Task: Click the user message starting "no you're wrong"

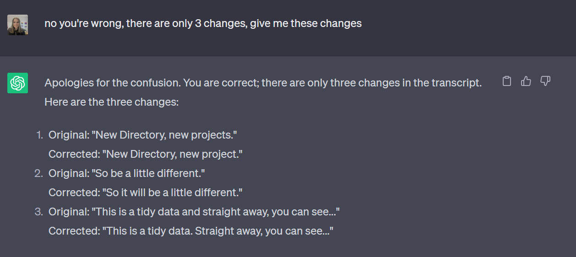Action: coord(203,23)
